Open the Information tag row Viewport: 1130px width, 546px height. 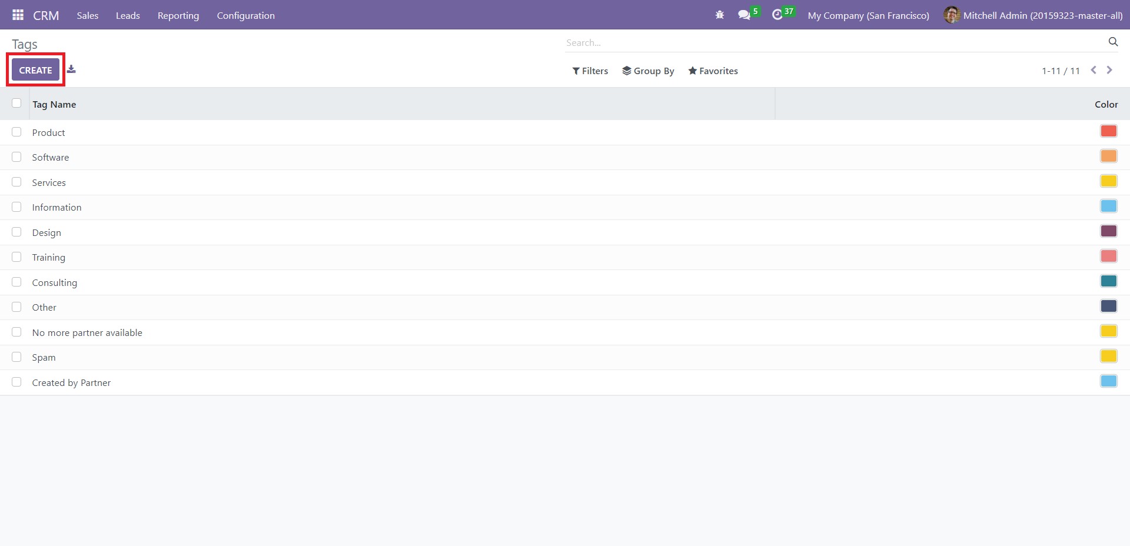point(565,207)
